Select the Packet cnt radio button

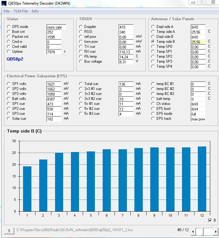coord(8,37)
